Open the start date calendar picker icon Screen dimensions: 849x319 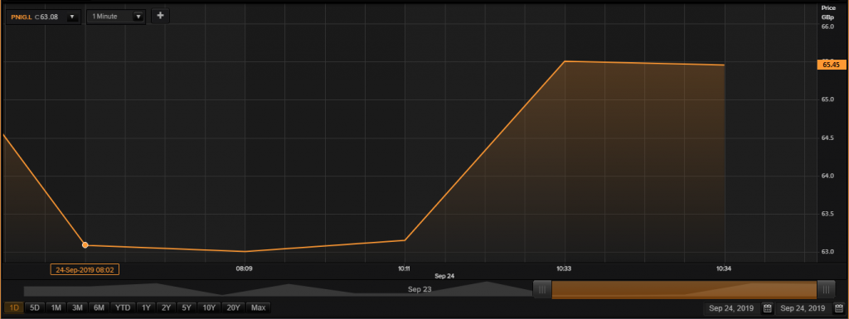(x=767, y=309)
